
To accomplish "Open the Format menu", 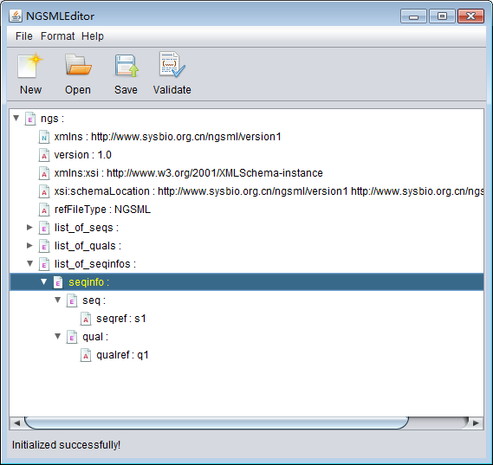I will tap(57, 36).
